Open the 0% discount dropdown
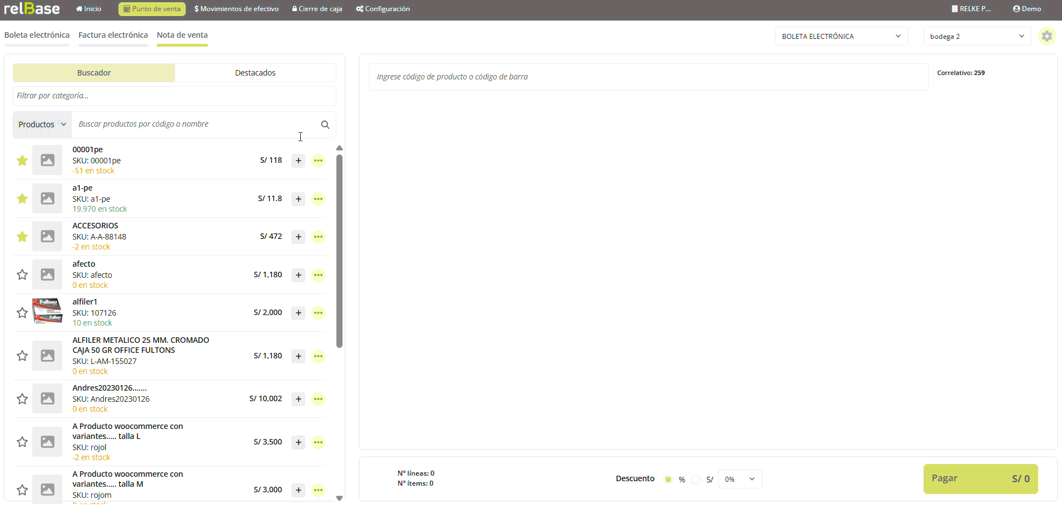 pyautogui.click(x=740, y=479)
